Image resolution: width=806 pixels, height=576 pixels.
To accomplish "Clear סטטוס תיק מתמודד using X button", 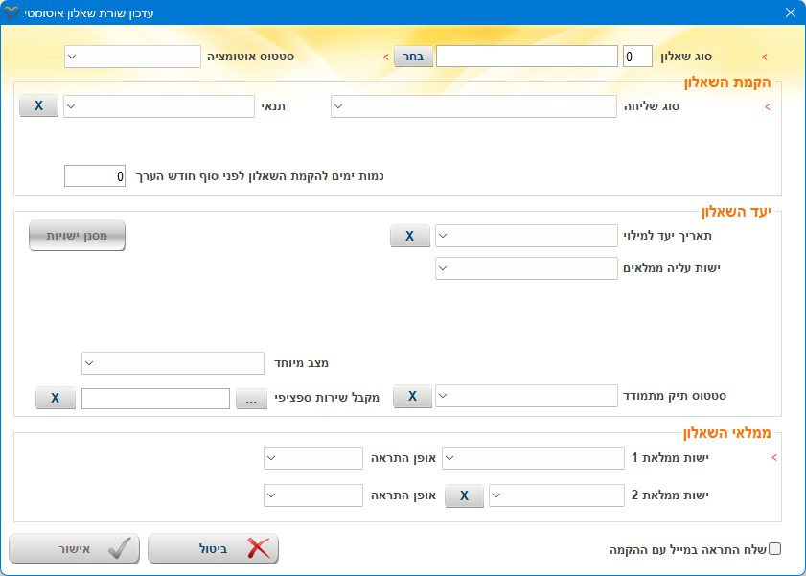I will pos(412,396).
